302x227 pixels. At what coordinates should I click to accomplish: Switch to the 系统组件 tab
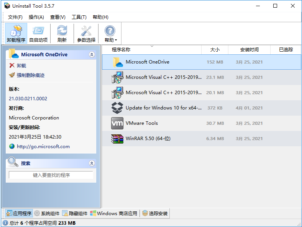[x=47, y=213]
